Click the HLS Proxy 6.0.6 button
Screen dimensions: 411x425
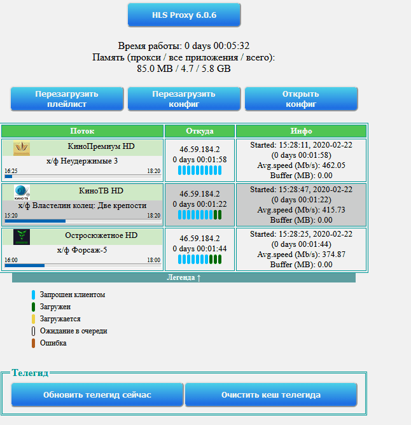pos(184,15)
